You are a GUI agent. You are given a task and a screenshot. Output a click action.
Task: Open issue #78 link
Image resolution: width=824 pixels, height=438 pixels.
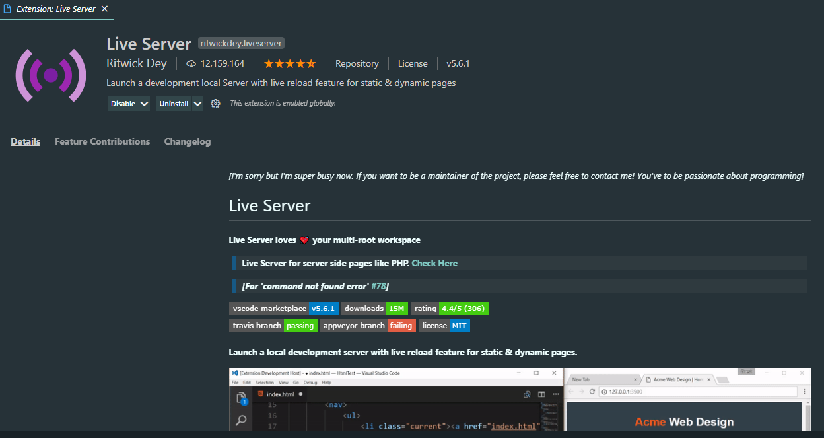point(378,286)
